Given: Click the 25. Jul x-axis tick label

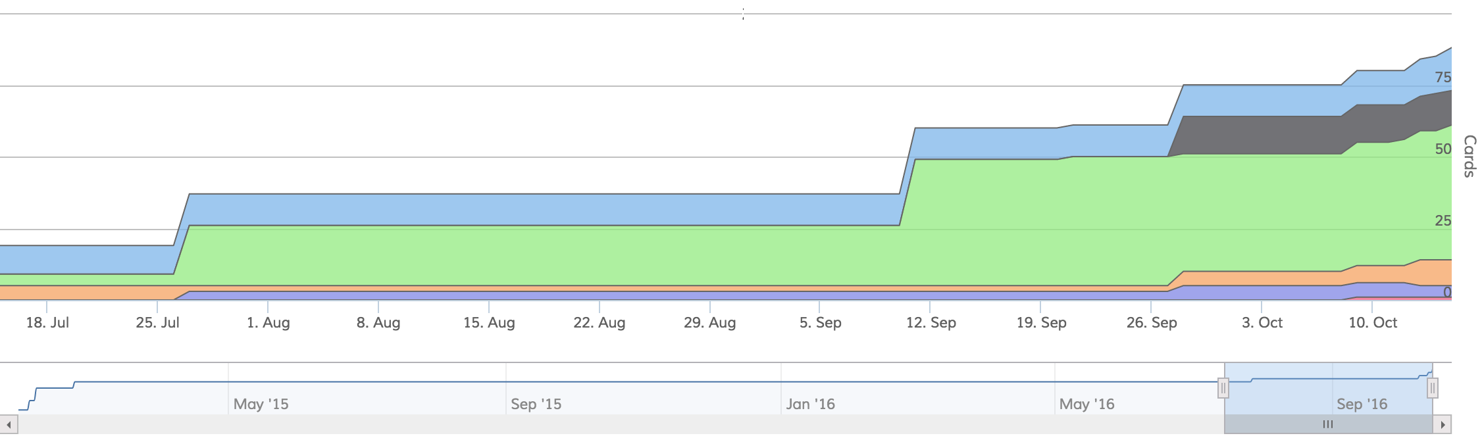Looking at the screenshot, I should [x=158, y=322].
